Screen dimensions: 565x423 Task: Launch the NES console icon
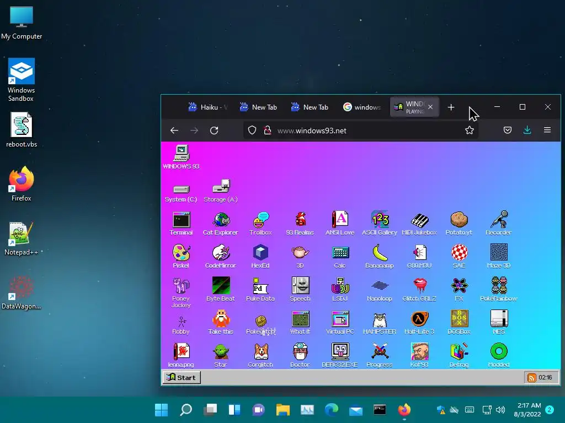point(499,323)
